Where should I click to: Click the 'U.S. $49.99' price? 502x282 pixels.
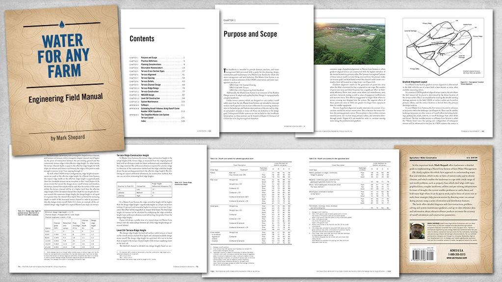(472, 158)
